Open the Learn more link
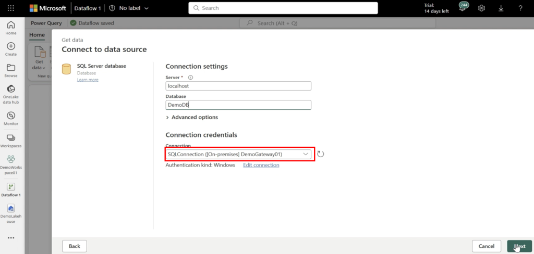534x254 pixels. coord(88,80)
